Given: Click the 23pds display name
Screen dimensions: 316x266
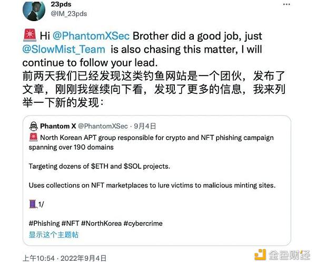Looking at the screenshot, I should [x=61, y=4].
